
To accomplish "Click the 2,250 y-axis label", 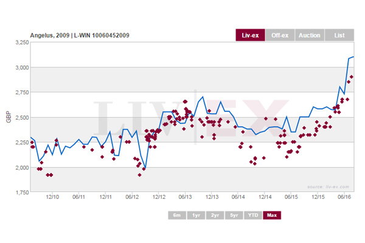I will 22,142.
